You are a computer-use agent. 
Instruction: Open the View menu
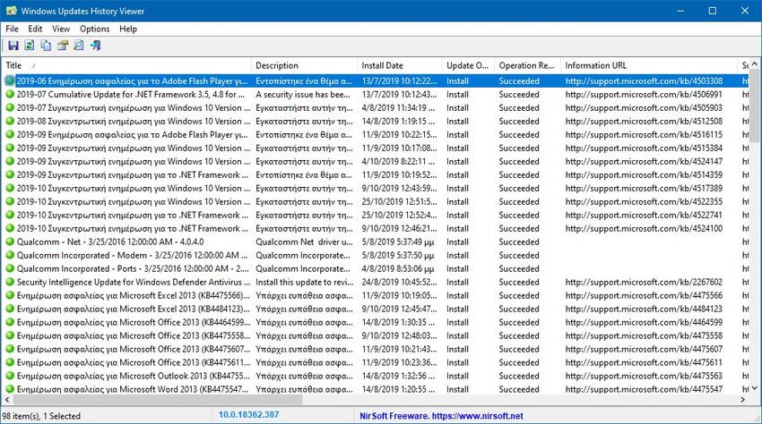tap(61, 29)
